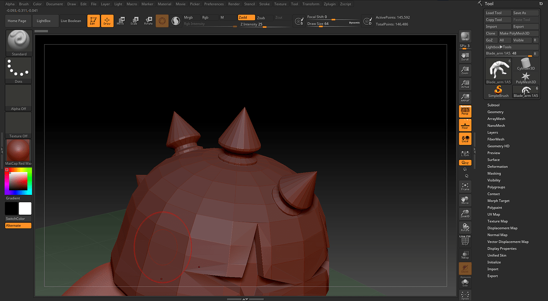The image size is (548, 301).
Task: Click the Zoom canvas icon
Action: [465, 70]
